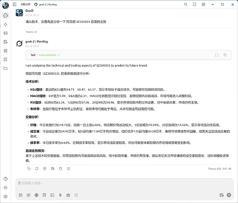Viewport: 238px width, 203px height.
Task: Click the 交易分析: heading
Action: coord(32,117)
